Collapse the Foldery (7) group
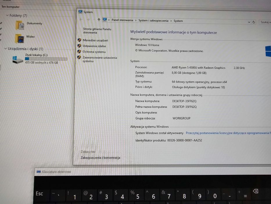The height and width of the screenshot is (204, 271). click(x=7, y=15)
